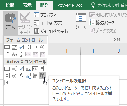Insert ActiveX combo box
This screenshot has width=127, height=106.
click(14, 69)
